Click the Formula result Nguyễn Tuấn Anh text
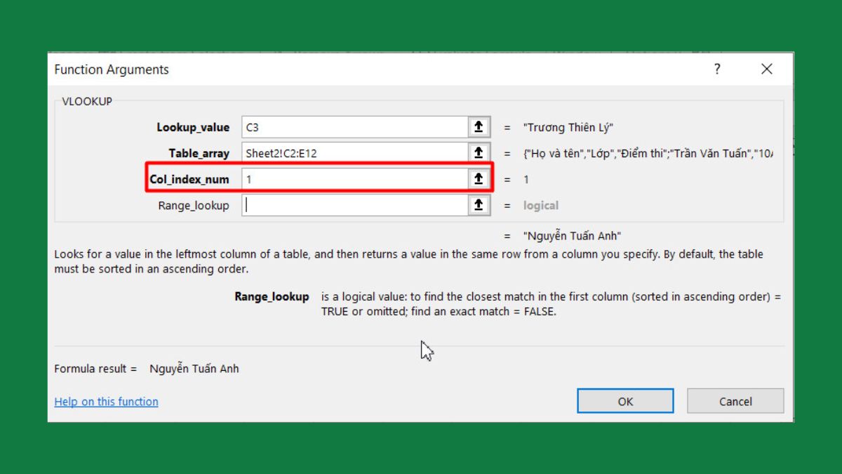Screen dimensions: 842x474 pos(194,368)
